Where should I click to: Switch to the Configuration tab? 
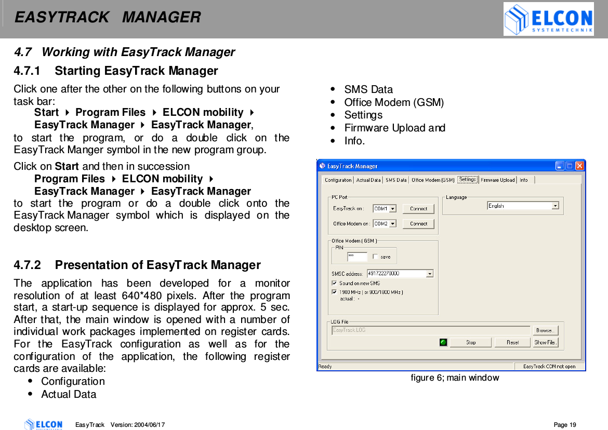coord(337,180)
